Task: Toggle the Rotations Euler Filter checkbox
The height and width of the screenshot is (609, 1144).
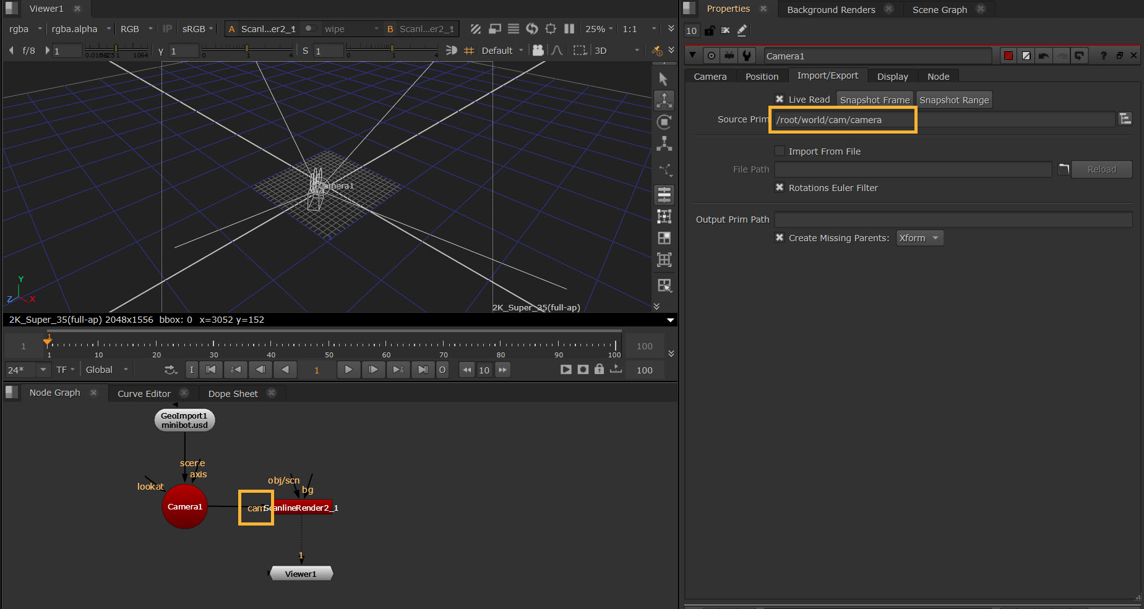Action: pos(780,188)
